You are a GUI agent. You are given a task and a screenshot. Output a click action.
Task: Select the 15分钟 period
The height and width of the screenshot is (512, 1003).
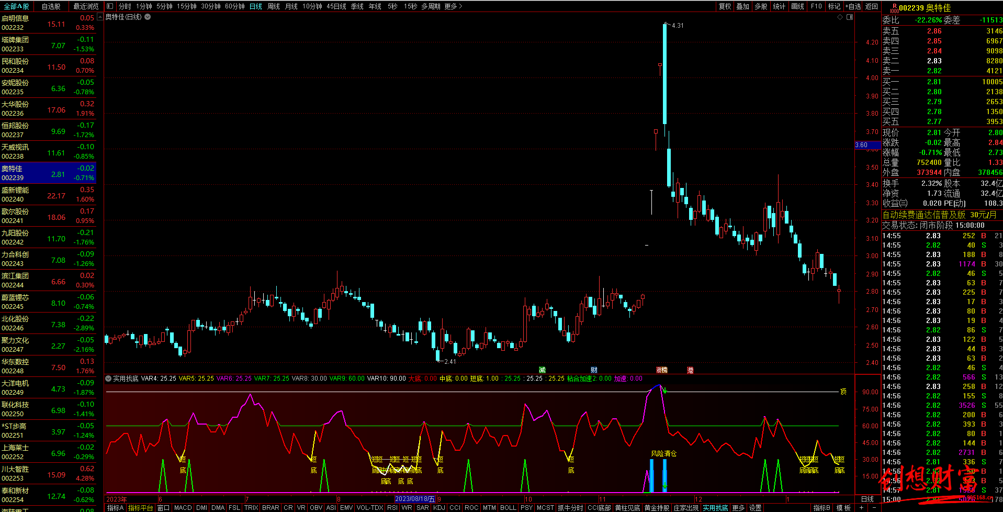point(186,6)
